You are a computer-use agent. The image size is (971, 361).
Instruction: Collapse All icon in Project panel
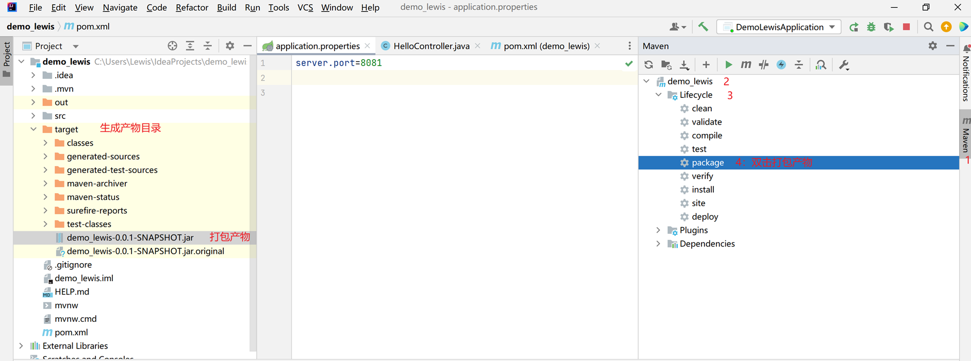[208, 46]
